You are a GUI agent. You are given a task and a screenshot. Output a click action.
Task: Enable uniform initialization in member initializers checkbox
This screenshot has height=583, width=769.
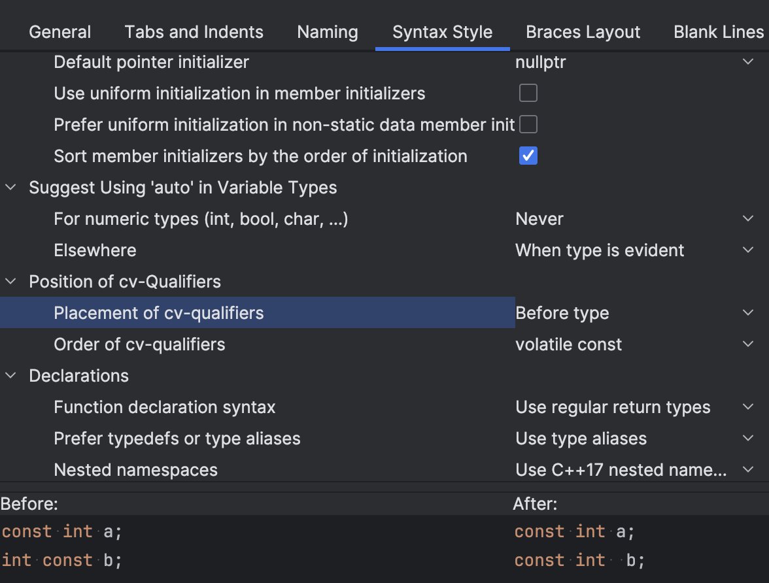(528, 93)
